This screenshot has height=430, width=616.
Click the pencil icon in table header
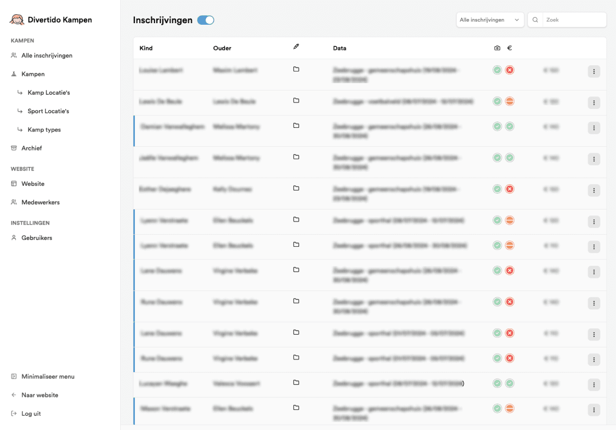[x=296, y=47]
